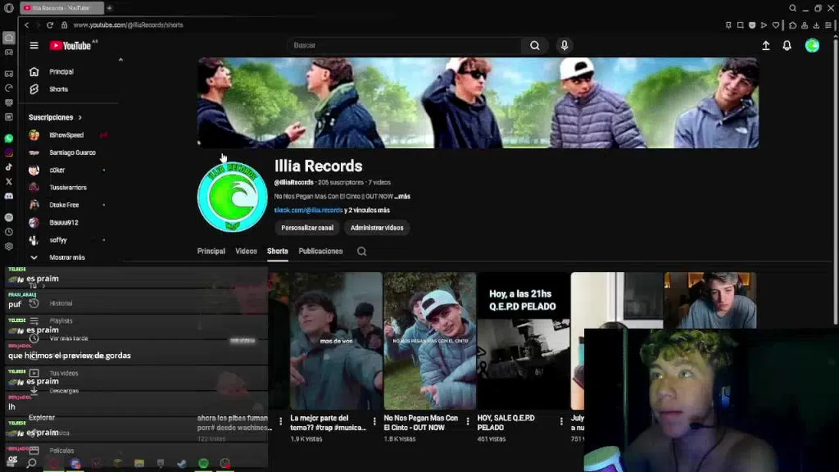Open 'La mejor parte del tema' short thumbnail
Image resolution: width=839 pixels, height=472 pixels.
coord(336,341)
